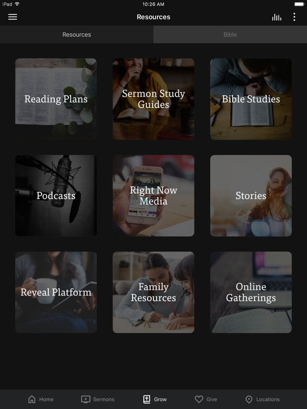This screenshot has height=409, width=307.
Task: Open Sermon Study Guides tile
Action: click(153, 99)
